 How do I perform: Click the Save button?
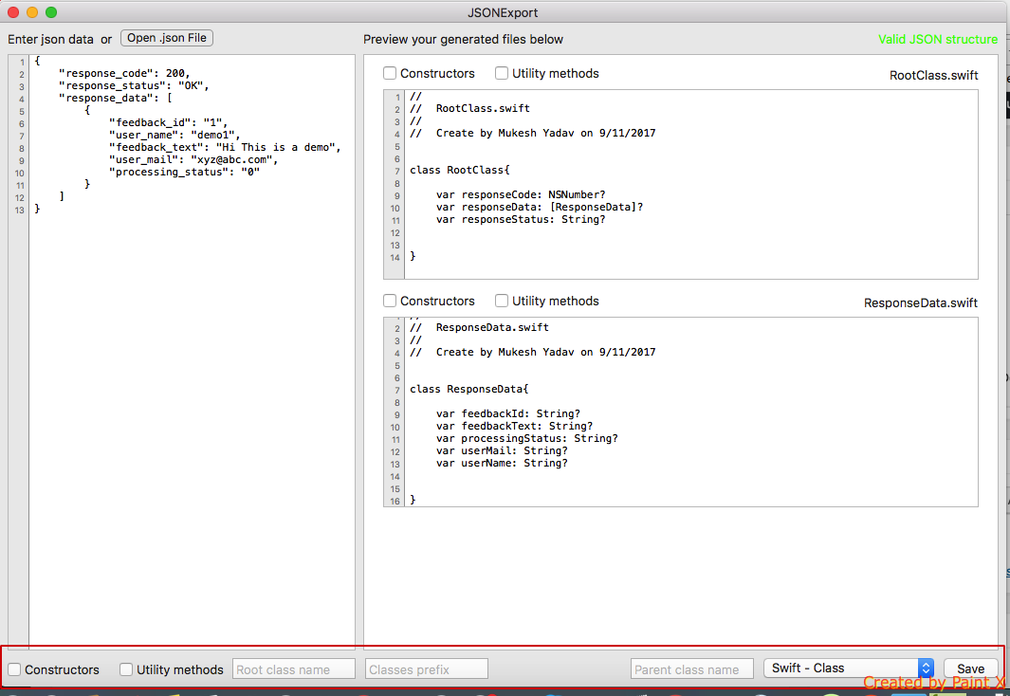[970, 669]
